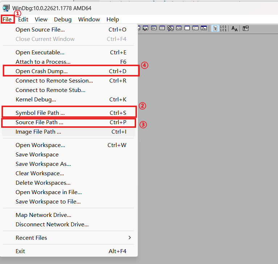Viewport: 278px width, 264px height.
Task: Select Disconnect Network Drive...
Action: click(x=69, y=225)
